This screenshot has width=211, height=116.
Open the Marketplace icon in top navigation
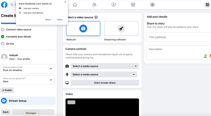point(133,5)
